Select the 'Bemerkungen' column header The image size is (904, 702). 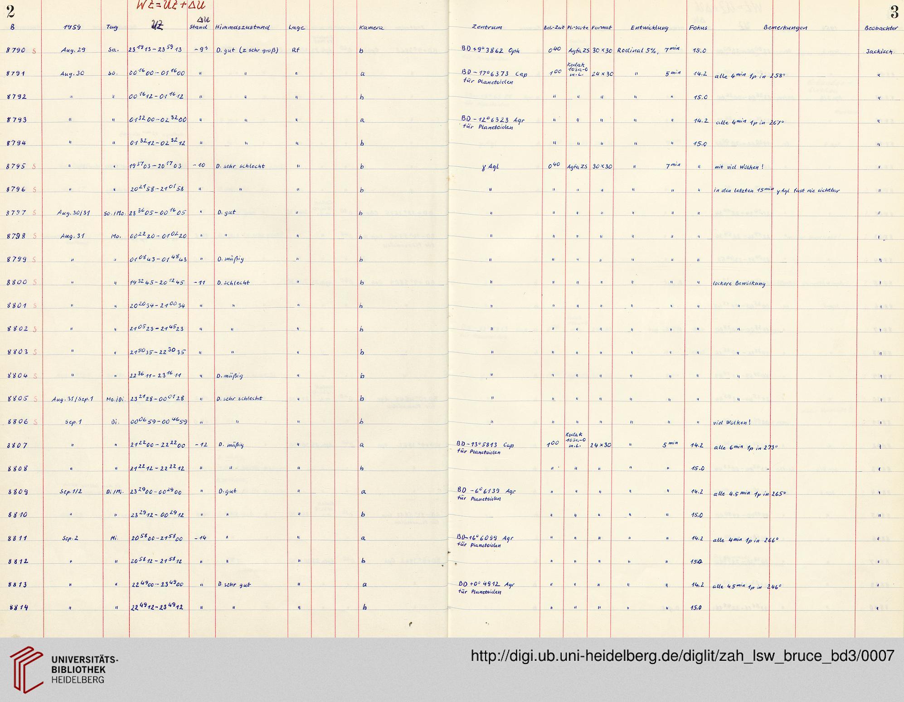(785, 28)
